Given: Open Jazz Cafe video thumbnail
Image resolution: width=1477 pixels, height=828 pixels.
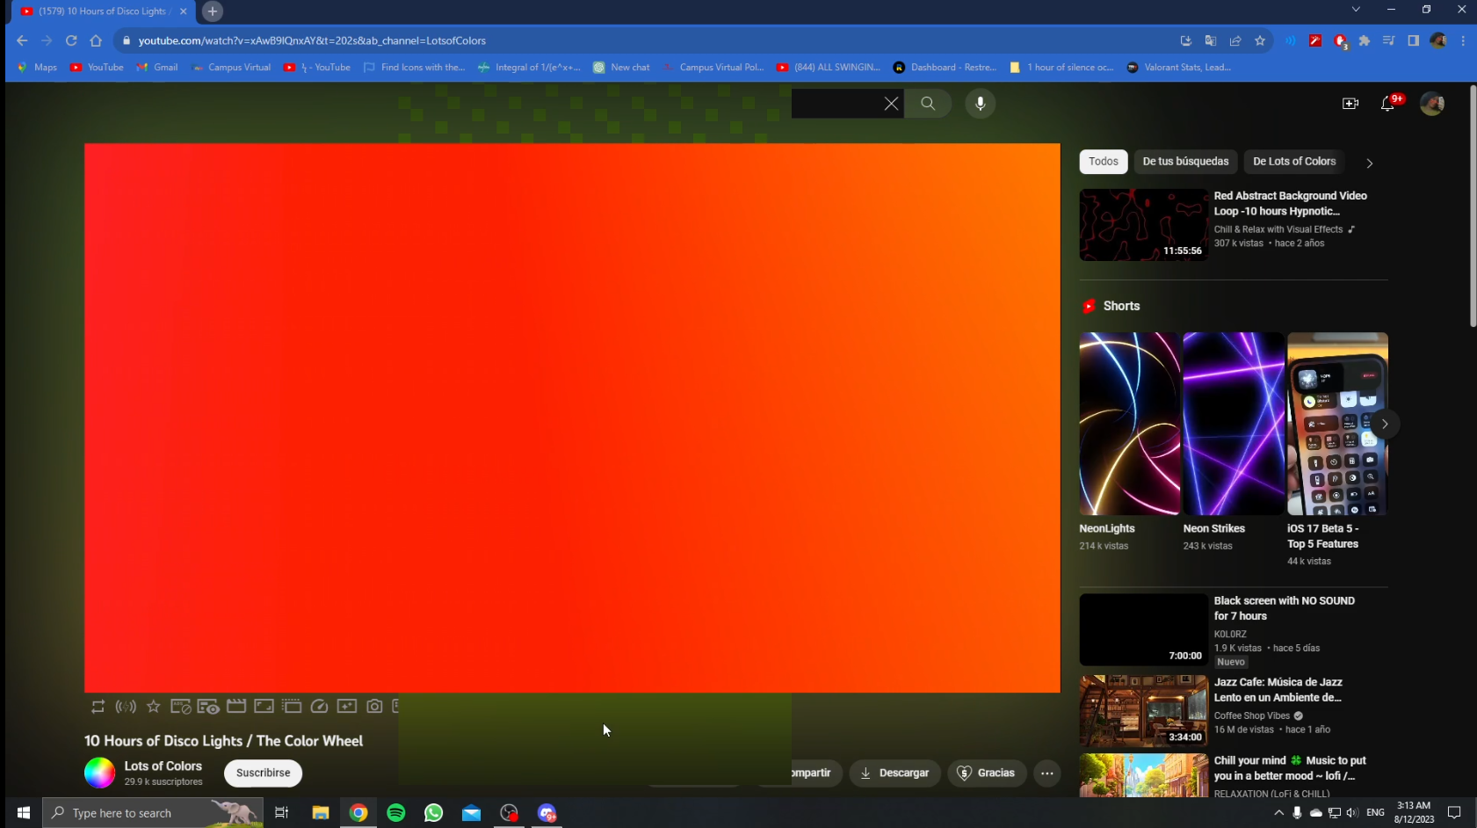Looking at the screenshot, I should pos(1143,710).
